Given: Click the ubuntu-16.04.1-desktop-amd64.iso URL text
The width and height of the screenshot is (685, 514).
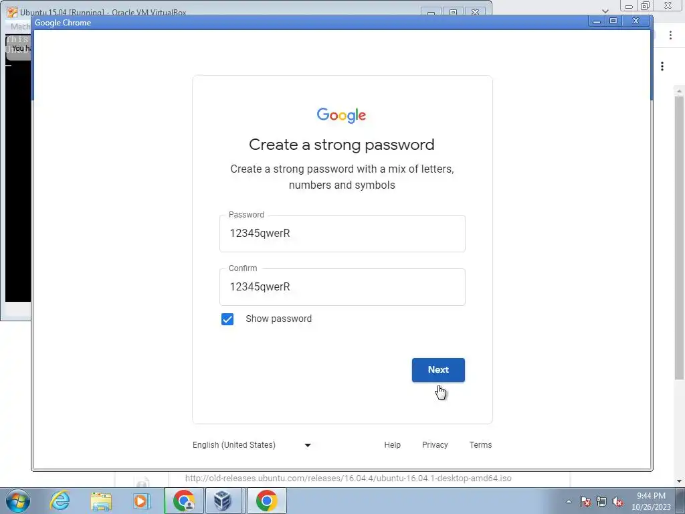Looking at the screenshot, I should click(x=348, y=478).
